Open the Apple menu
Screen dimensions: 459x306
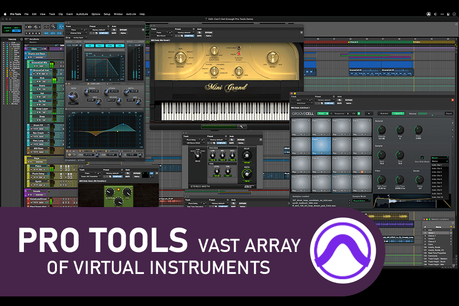coord(5,14)
